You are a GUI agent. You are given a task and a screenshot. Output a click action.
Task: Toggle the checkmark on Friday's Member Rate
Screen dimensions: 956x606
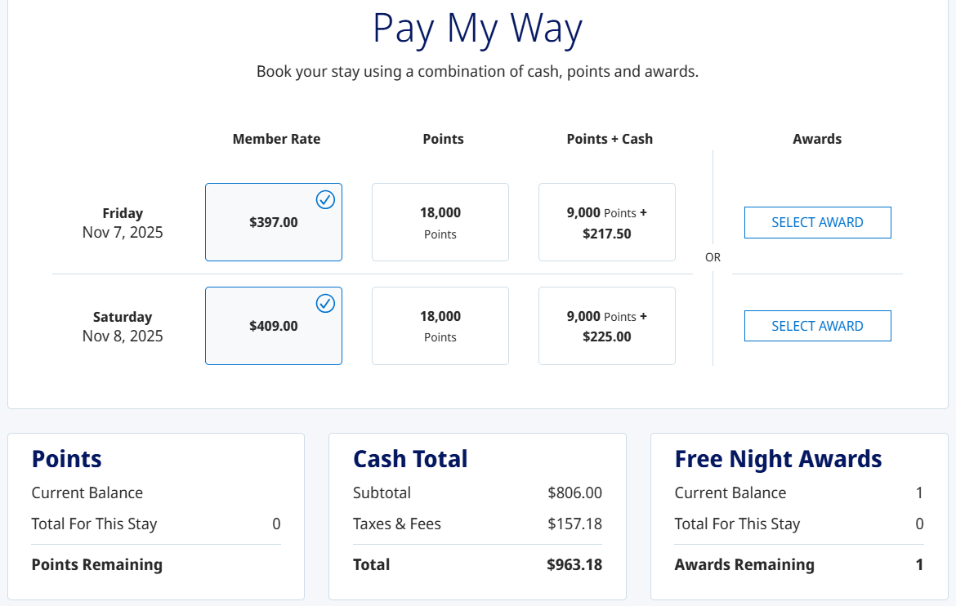325,199
